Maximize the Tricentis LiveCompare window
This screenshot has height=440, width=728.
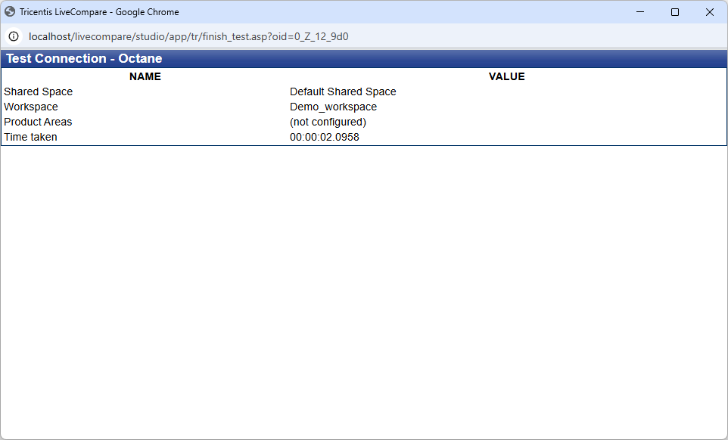(675, 12)
